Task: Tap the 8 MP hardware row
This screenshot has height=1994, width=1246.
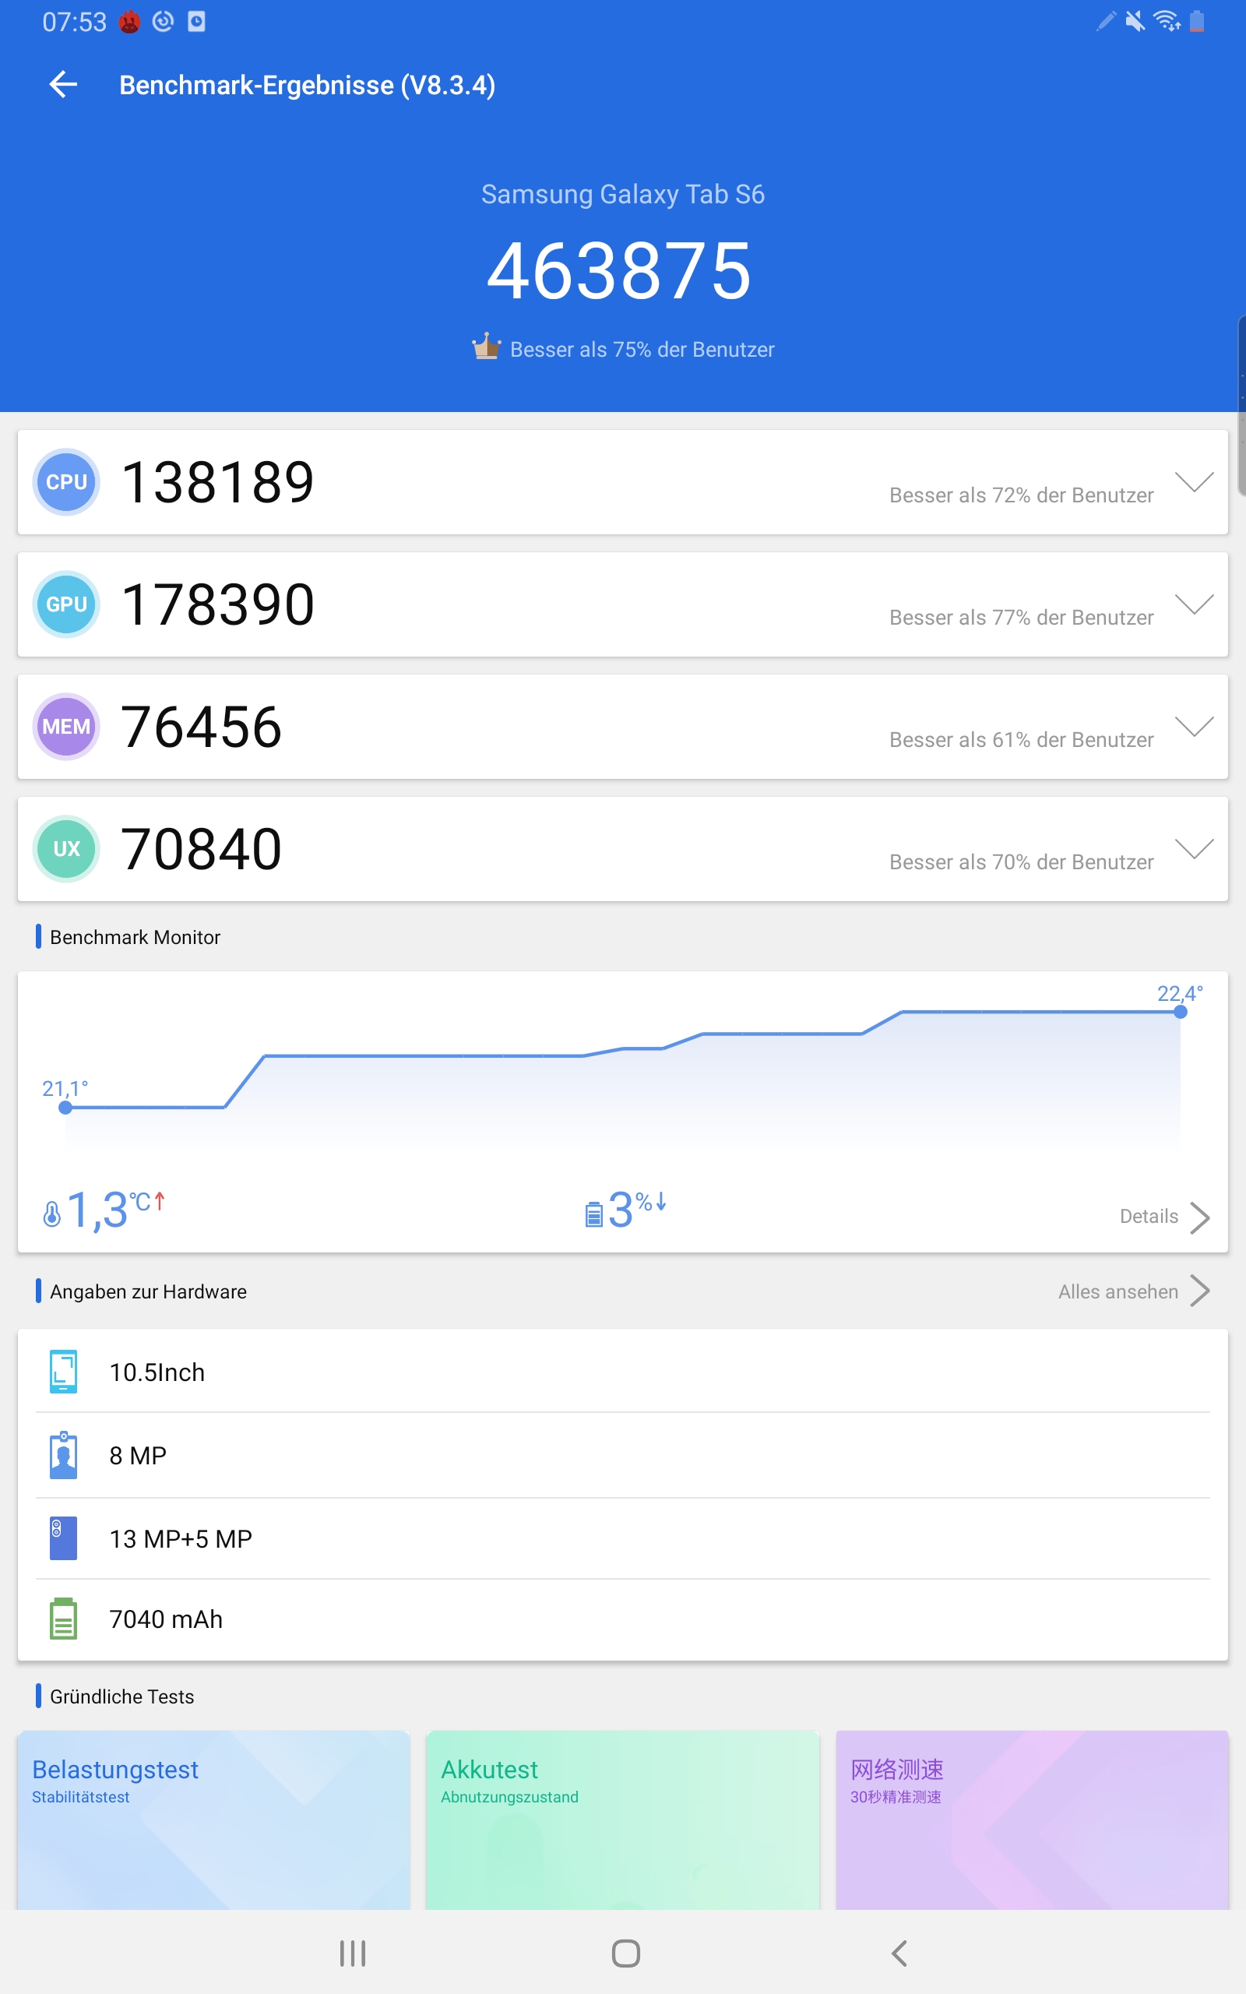Action: pos(623,1455)
